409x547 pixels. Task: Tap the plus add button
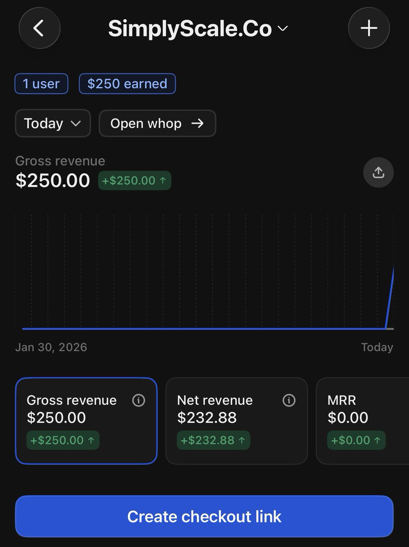(x=369, y=28)
